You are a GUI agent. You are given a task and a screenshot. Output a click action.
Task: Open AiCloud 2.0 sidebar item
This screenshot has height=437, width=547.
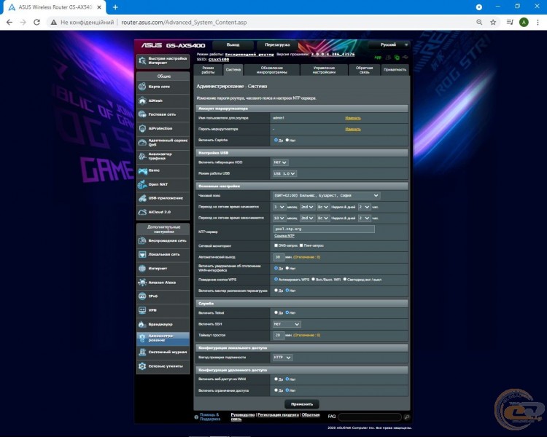[163, 212]
